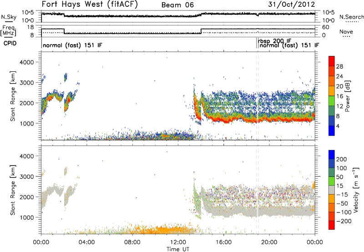Click the power panel "Slant Range [km]" label
364x252 pixels.
pyautogui.click(x=13, y=96)
